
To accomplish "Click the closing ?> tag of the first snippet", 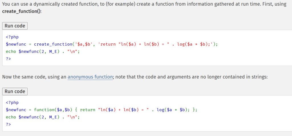I will (x=8, y=59).
